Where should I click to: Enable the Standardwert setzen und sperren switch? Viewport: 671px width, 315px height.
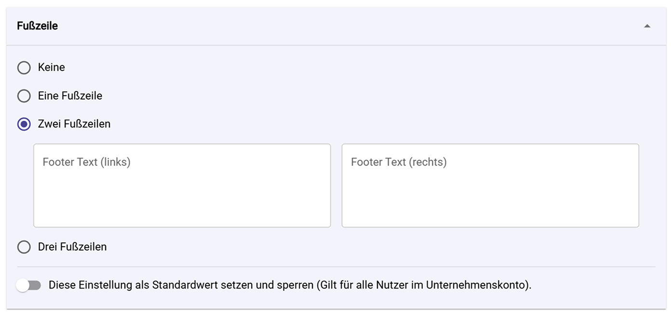[28, 285]
